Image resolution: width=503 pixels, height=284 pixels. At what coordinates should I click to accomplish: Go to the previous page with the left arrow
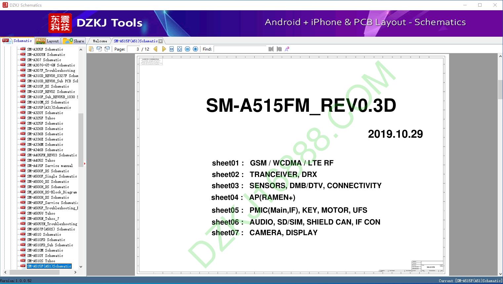[155, 49]
